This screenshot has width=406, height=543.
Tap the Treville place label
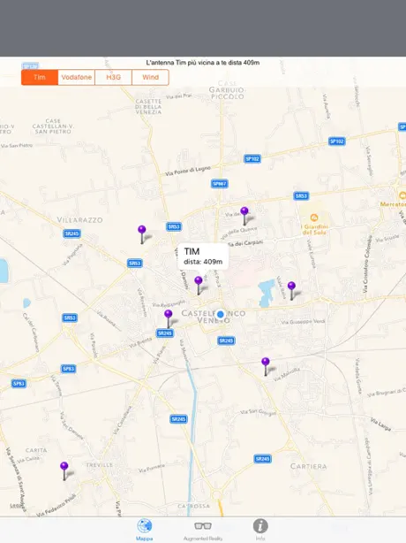(x=100, y=465)
